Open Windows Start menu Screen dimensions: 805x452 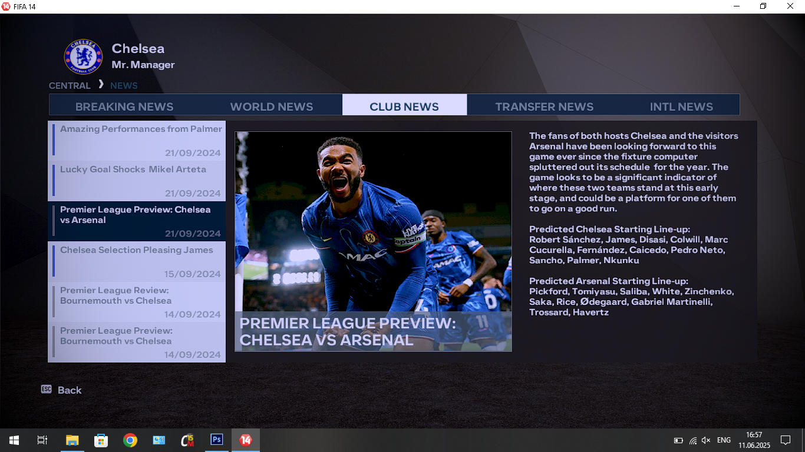click(x=14, y=440)
